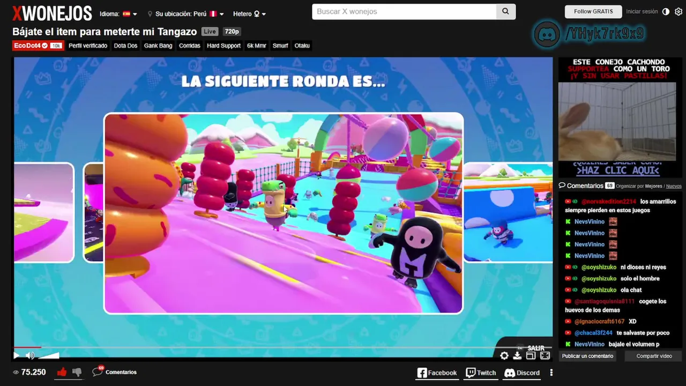The height and width of the screenshot is (386, 686).
Task: Sort comments by 'Nuevos'
Action: pyautogui.click(x=674, y=186)
